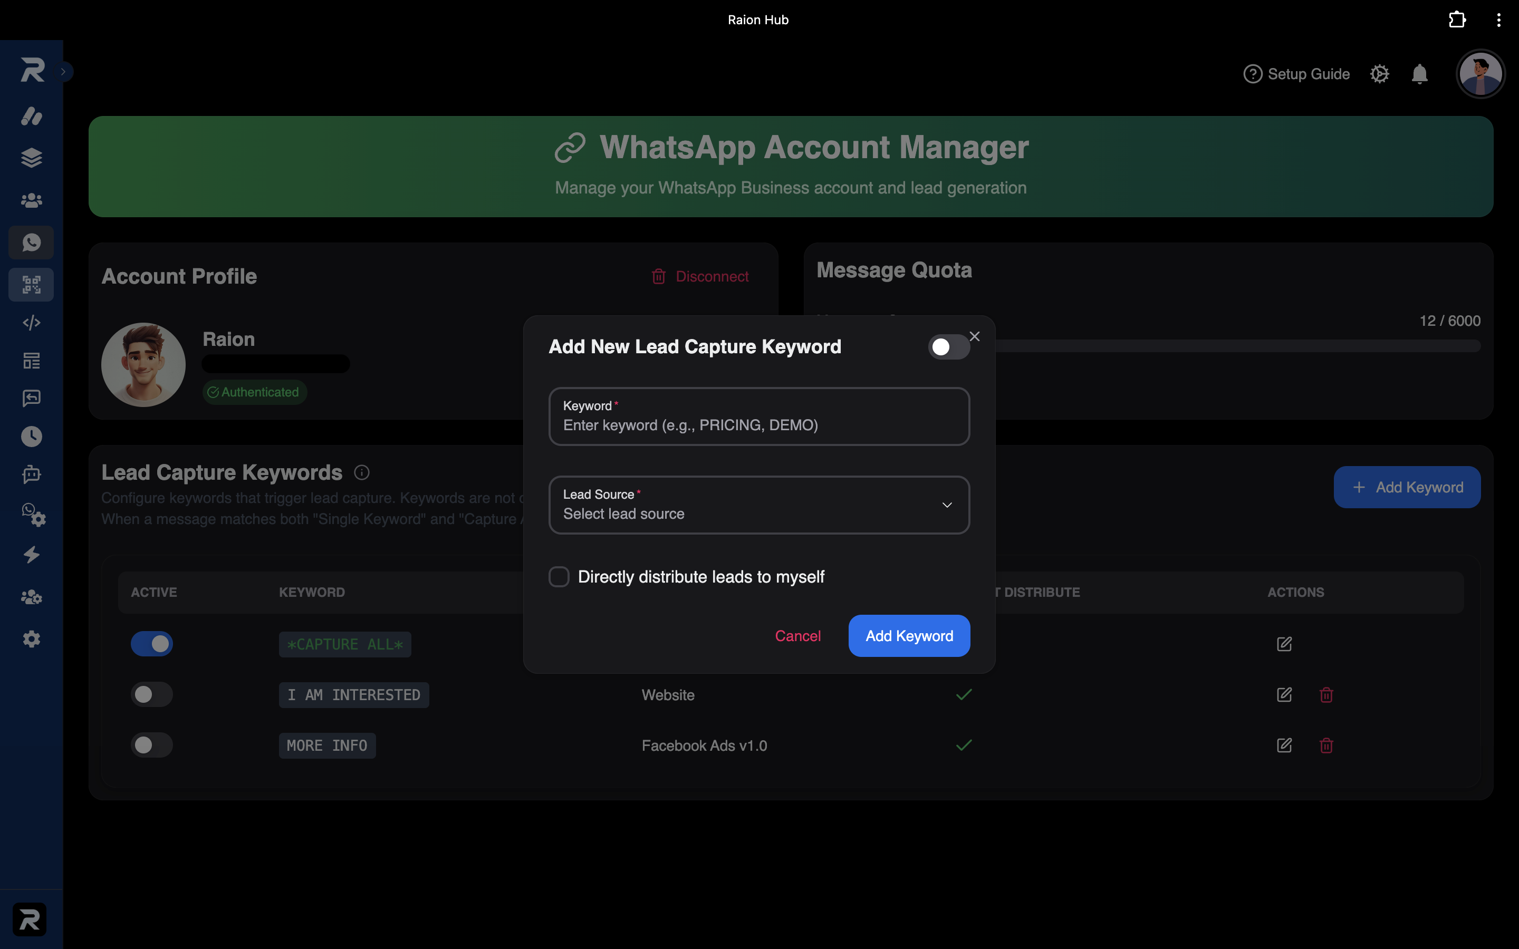Open the settings cog sidebar icon

click(32, 639)
